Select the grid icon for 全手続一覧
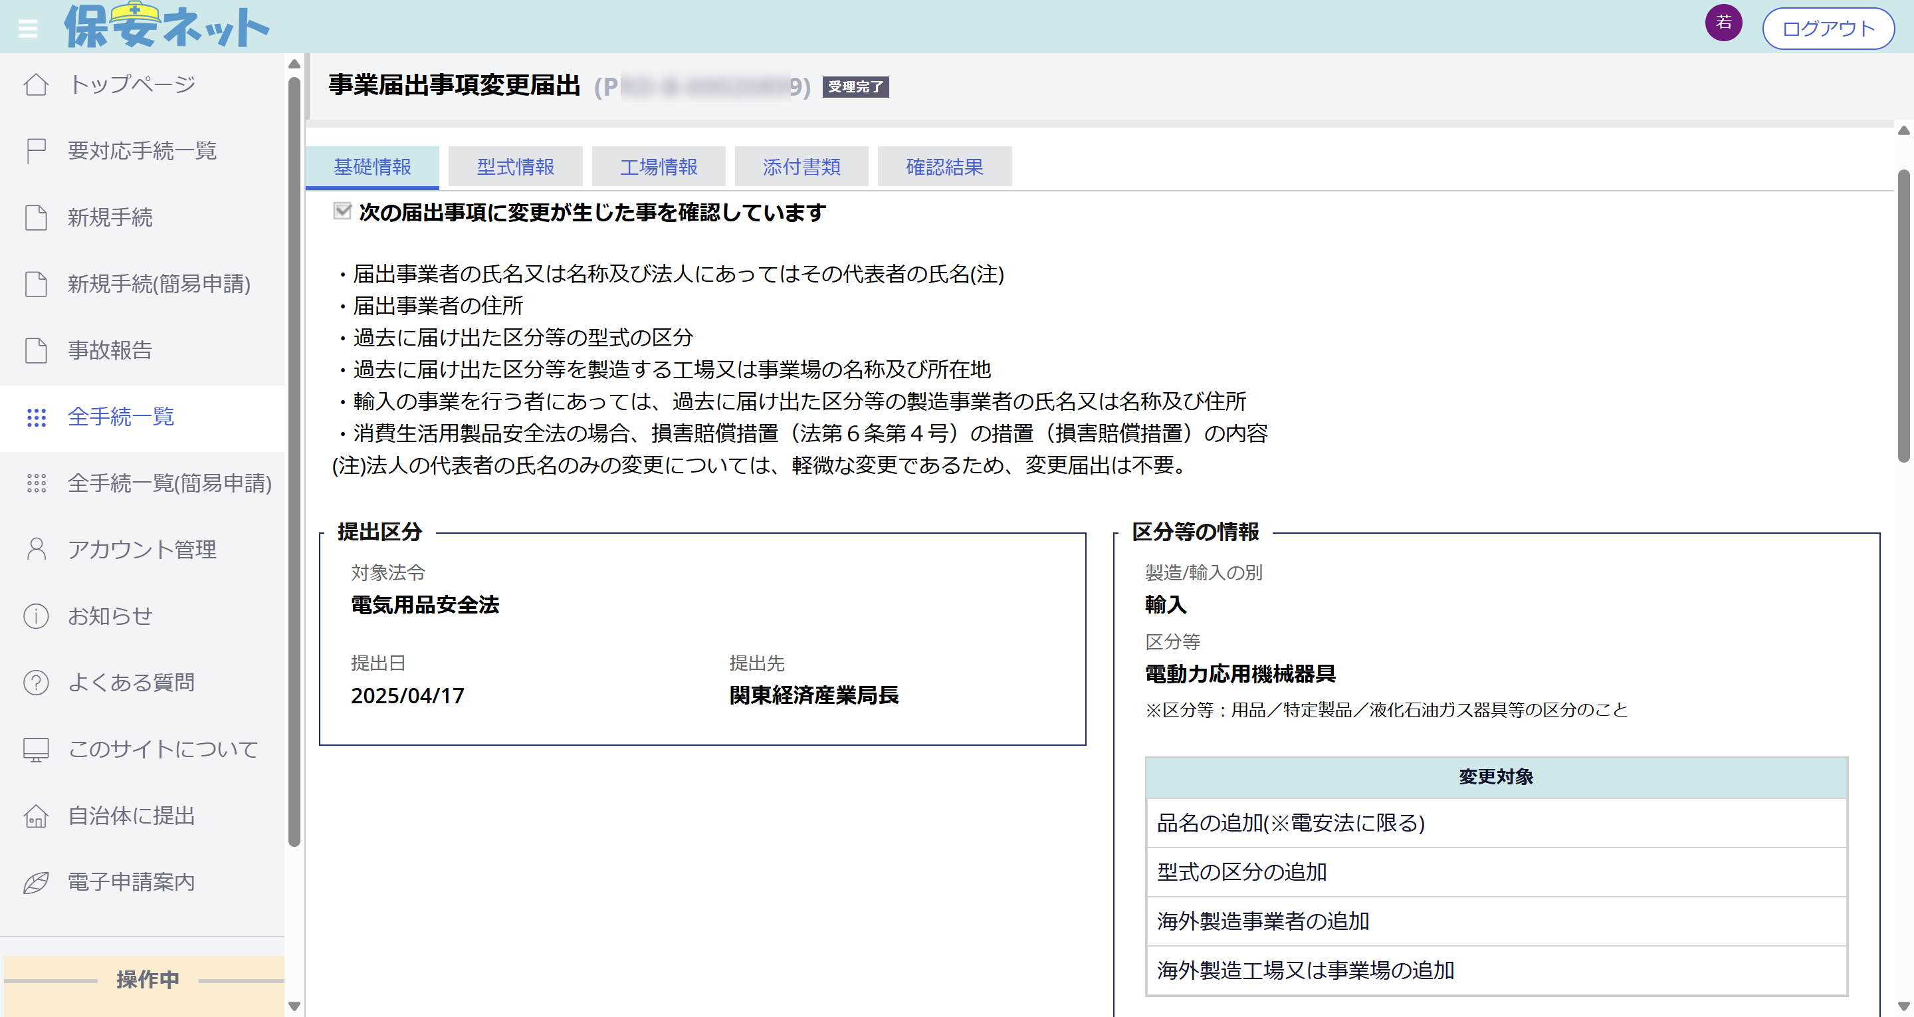1914x1017 pixels. tap(36, 417)
